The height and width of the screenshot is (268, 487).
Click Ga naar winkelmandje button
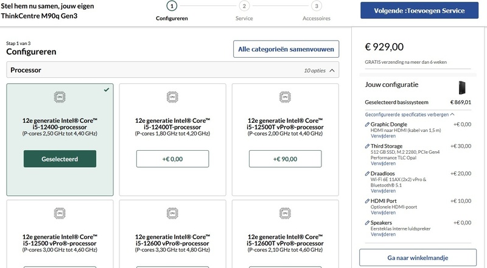418,258
